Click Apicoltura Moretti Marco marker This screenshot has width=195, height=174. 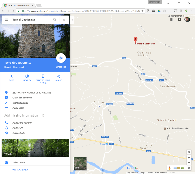click(165, 128)
